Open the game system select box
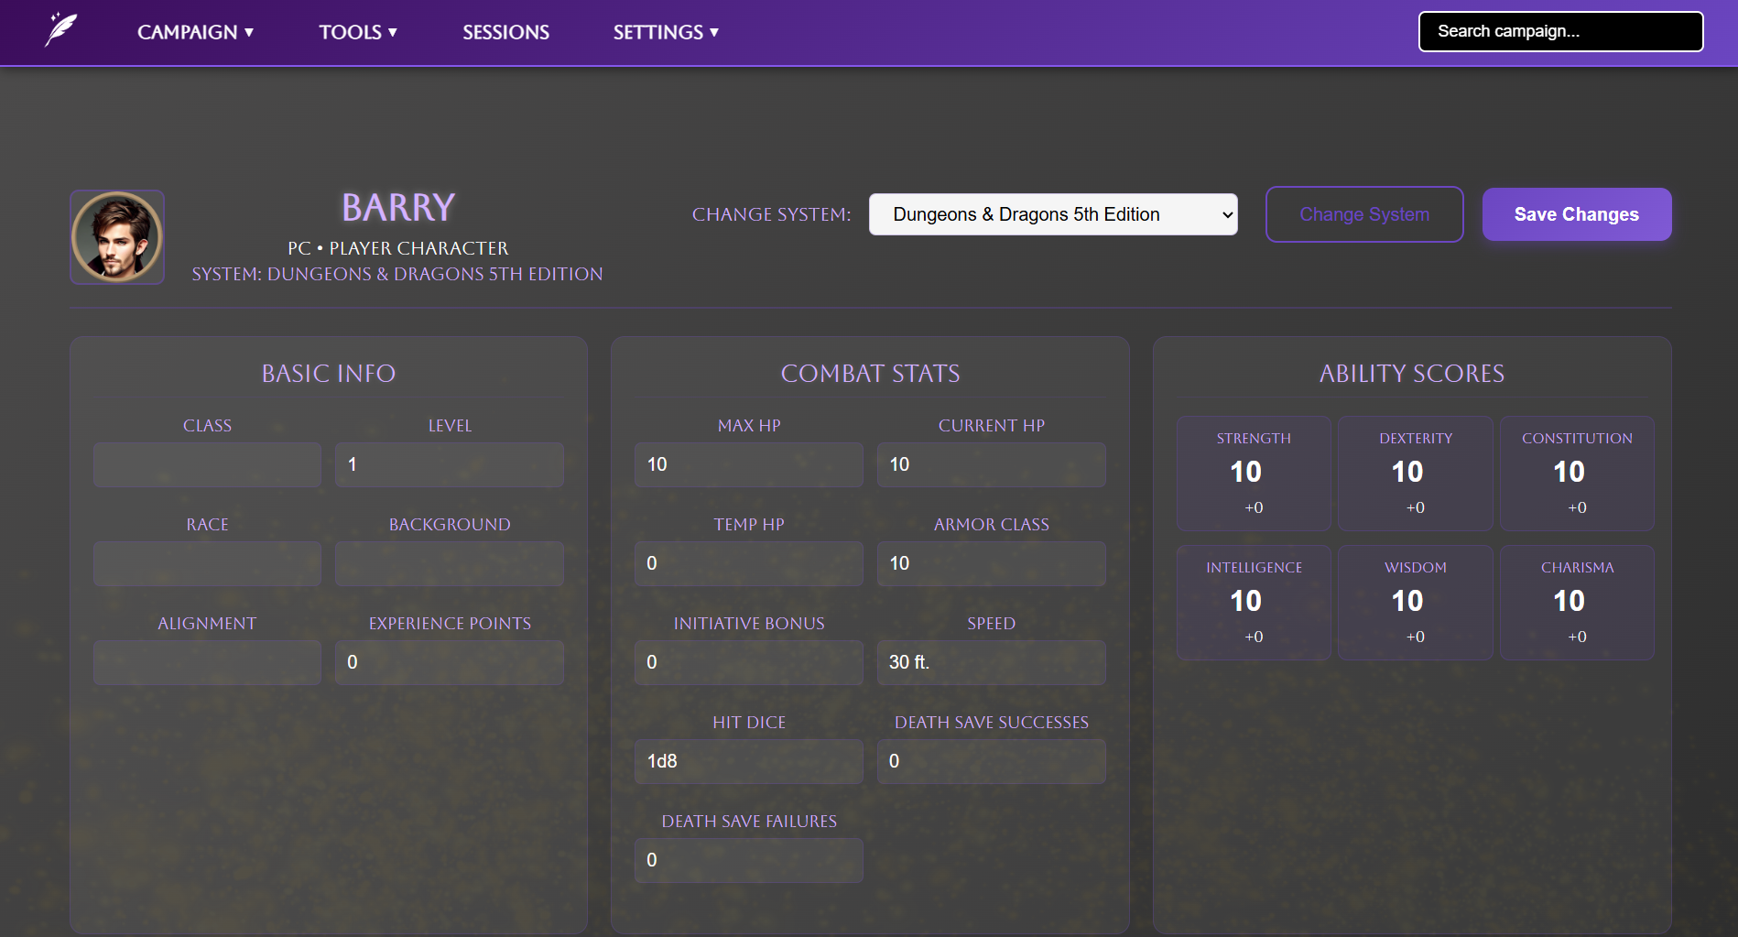1738x937 pixels. [x=1052, y=214]
